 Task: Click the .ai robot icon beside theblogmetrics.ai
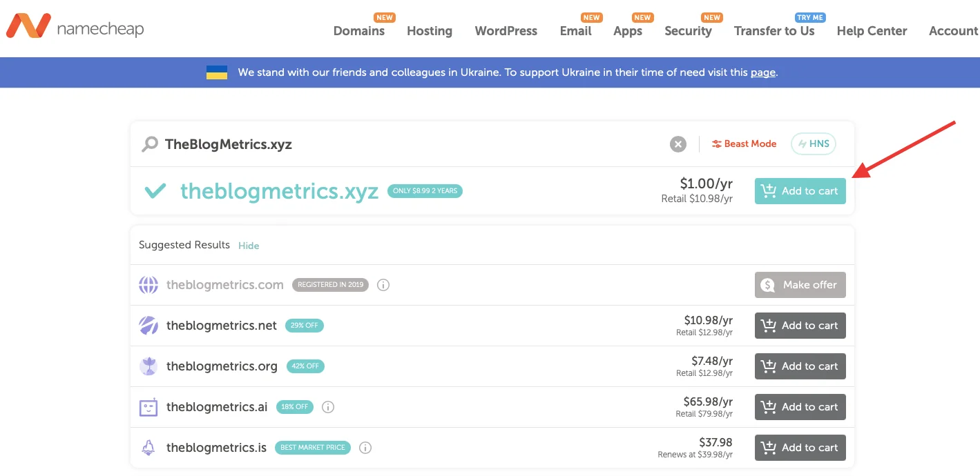[x=148, y=407]
